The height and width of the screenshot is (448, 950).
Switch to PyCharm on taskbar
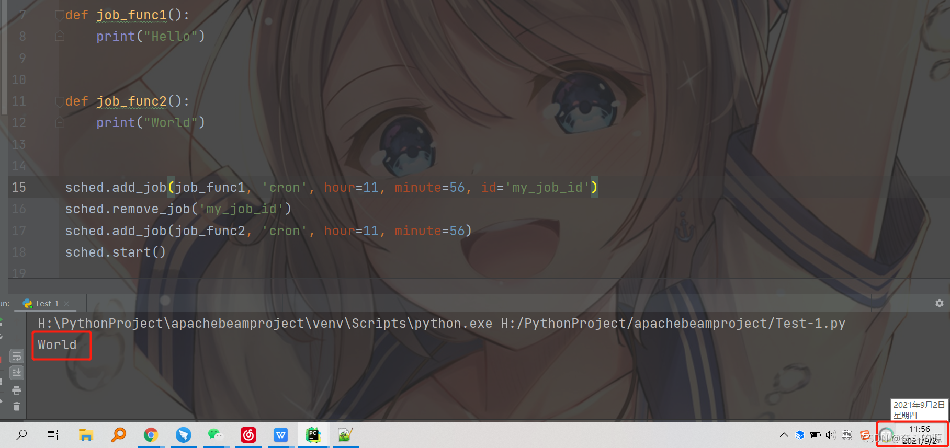[x=313, y=434]
